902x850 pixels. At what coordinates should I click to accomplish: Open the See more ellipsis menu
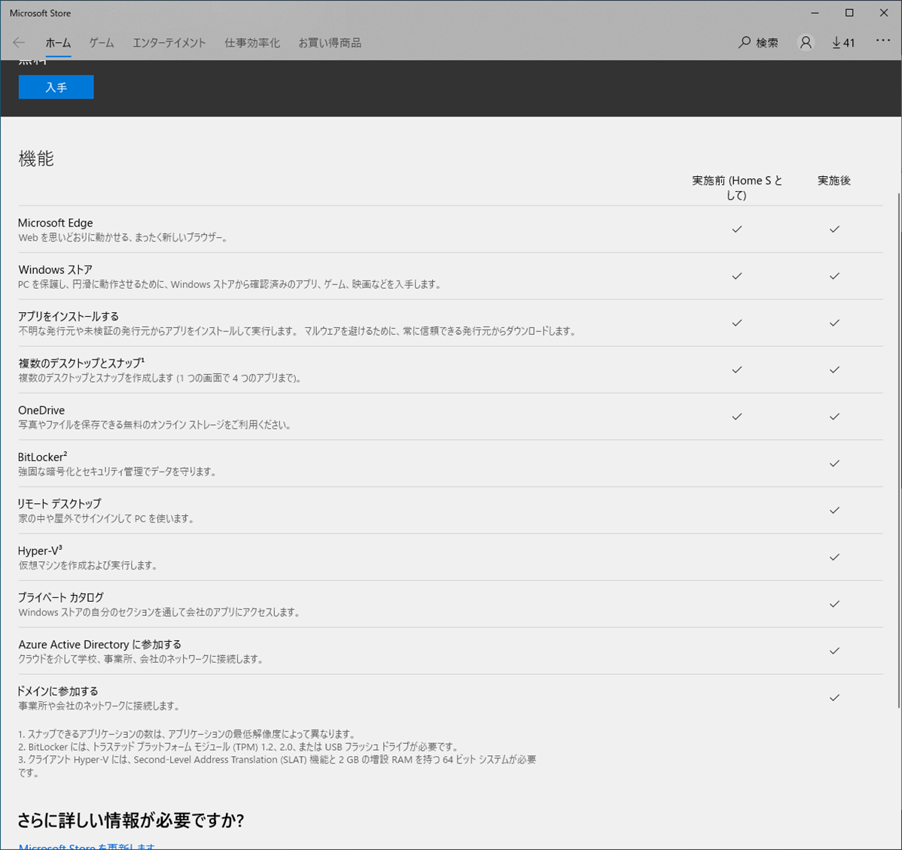[x=882, y=41]
